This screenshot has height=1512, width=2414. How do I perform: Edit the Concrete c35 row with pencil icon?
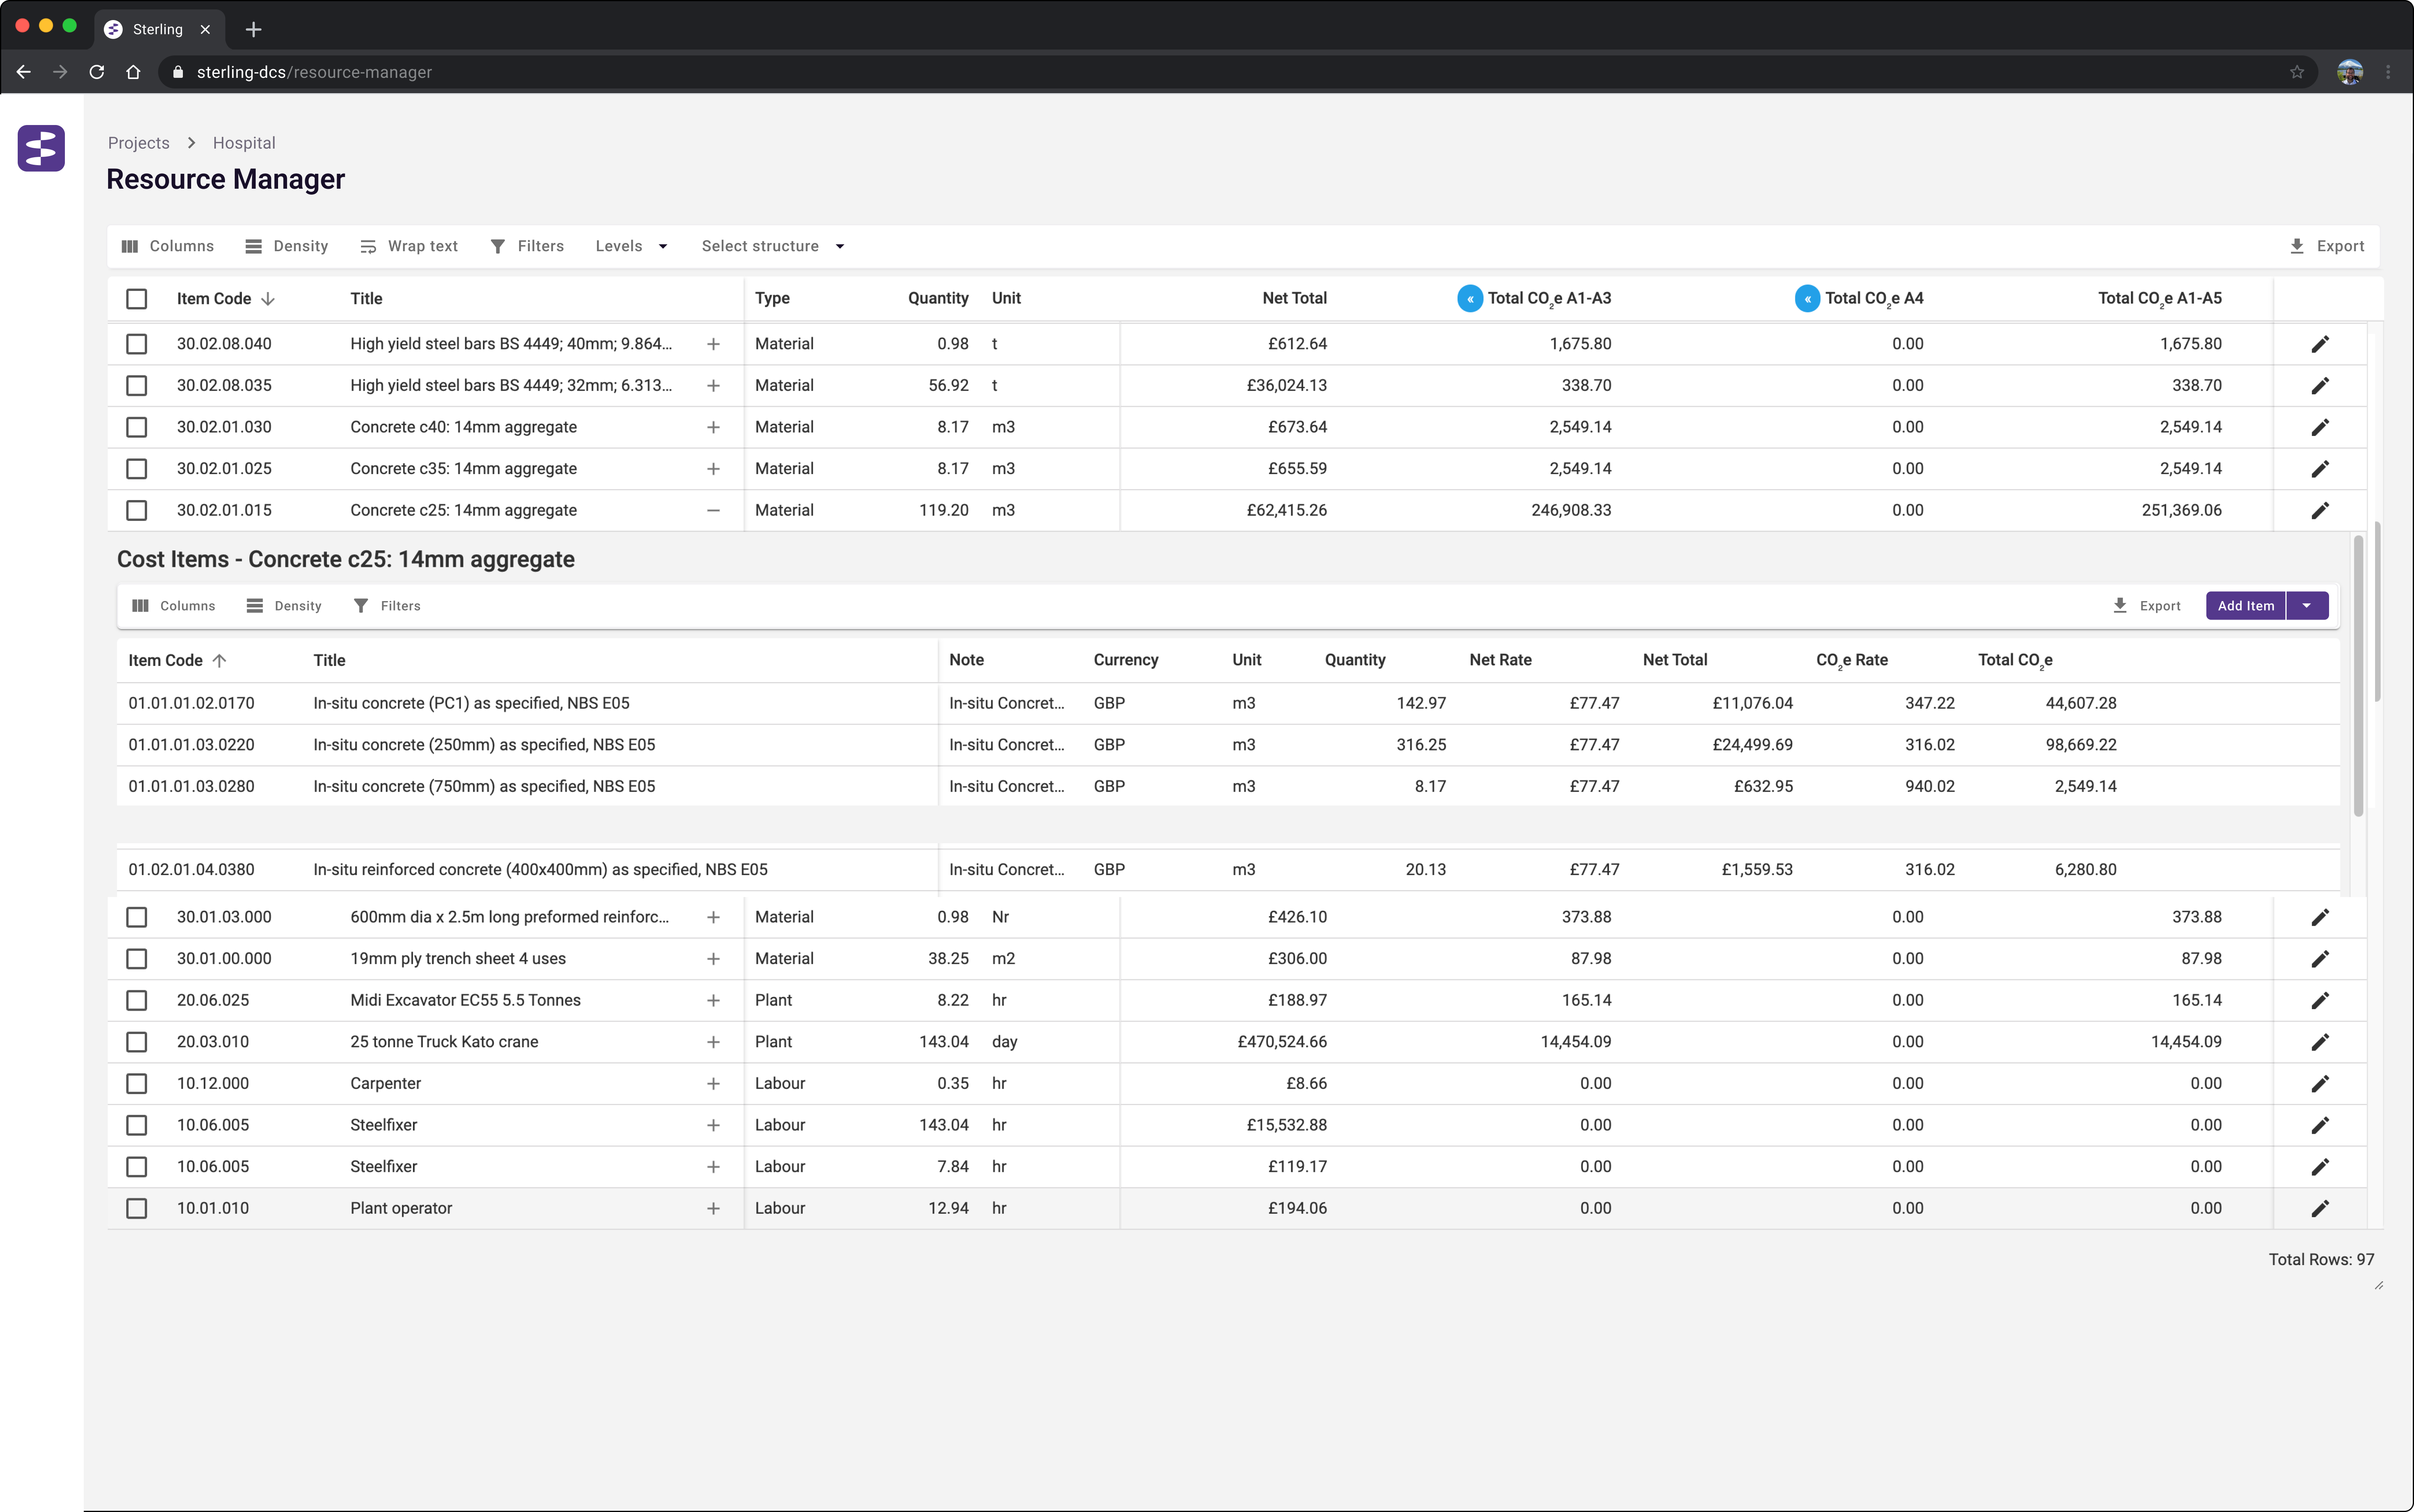tap(2320, 469)
